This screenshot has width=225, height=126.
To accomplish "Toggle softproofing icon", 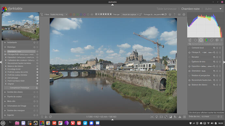I will [175, 117].
